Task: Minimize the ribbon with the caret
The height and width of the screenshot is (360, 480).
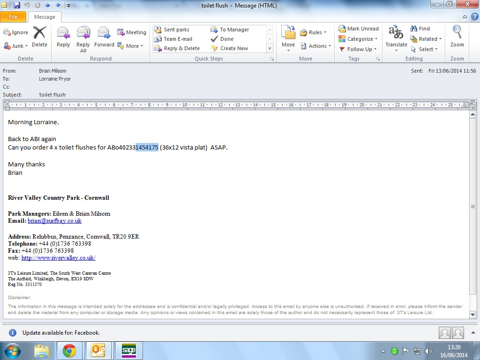Action: click(465, 17)
